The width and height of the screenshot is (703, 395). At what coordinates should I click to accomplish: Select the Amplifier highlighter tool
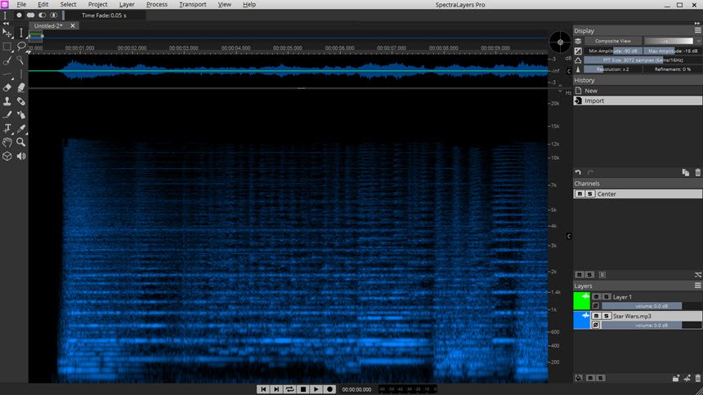(21, 88)
